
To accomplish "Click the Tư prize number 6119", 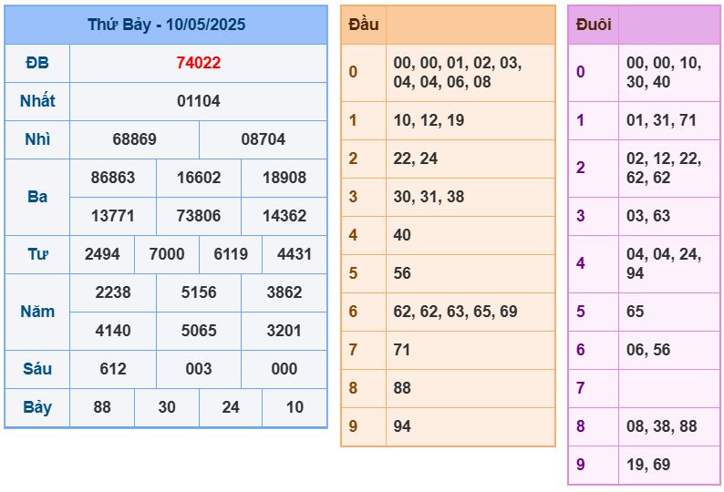I will 231,254.
